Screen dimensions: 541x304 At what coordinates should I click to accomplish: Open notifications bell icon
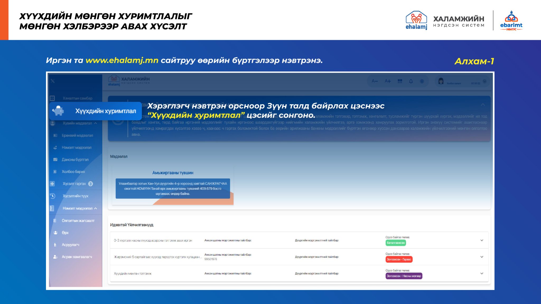[411, 81]
